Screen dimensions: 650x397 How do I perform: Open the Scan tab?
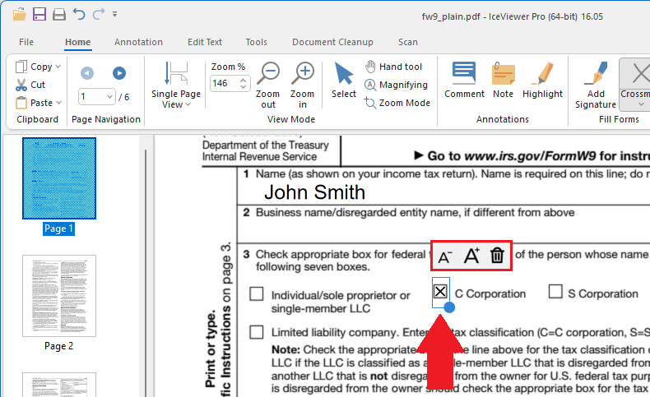pyautogui.click(x=408, y=42)
